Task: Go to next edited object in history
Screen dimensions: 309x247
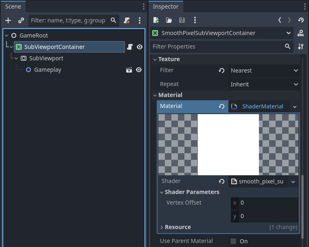Action: point(289,20)
